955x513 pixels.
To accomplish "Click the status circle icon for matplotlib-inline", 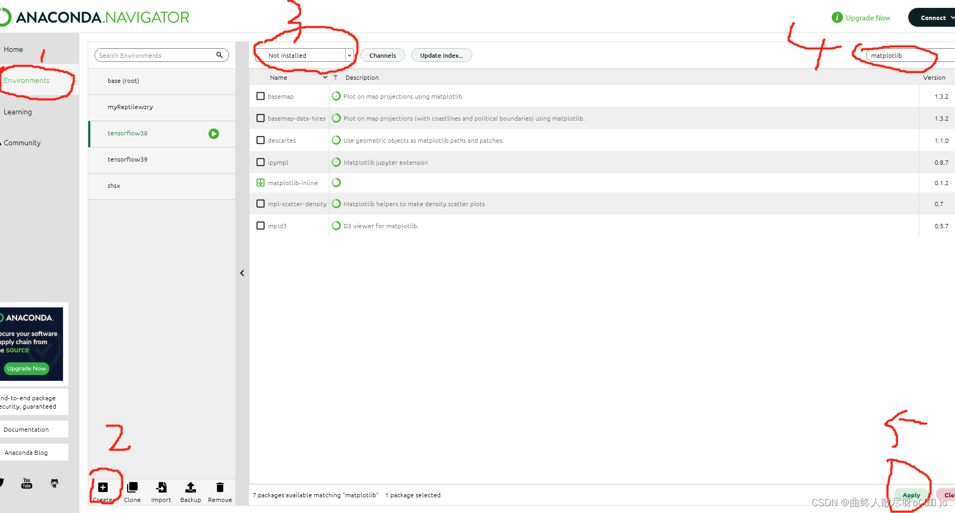I will (336, 183).
